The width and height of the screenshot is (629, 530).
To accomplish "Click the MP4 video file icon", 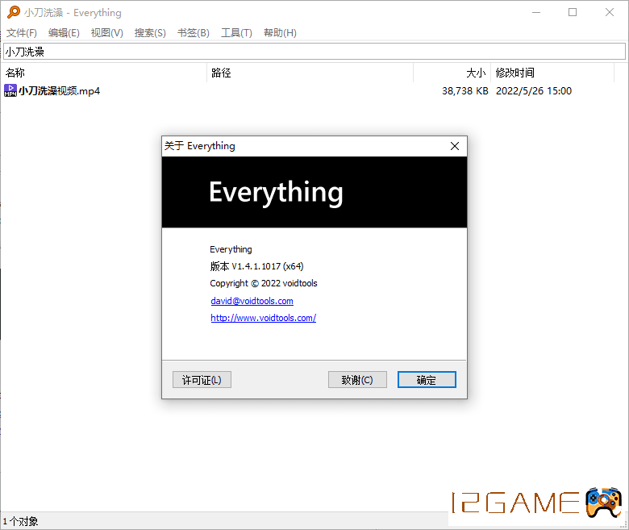I will tap(10, 90).
